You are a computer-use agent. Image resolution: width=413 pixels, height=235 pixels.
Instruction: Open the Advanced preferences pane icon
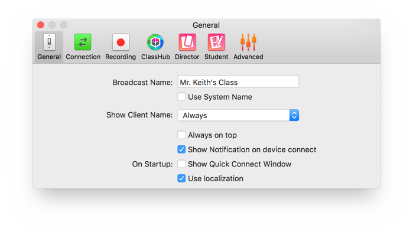pos(248,42)
